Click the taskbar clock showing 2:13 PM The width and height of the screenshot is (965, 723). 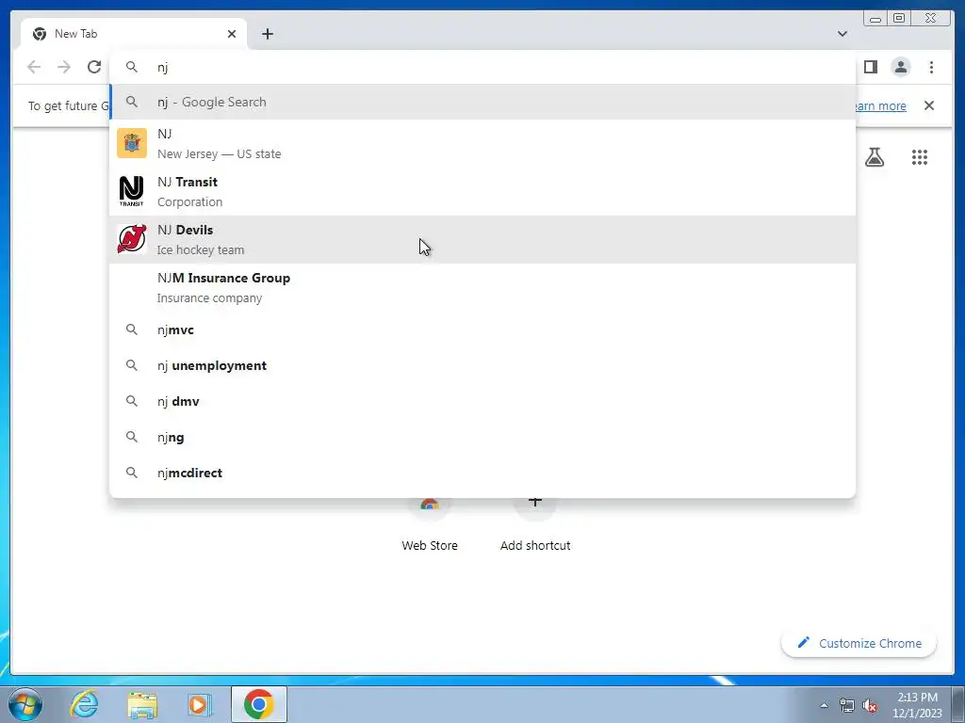(917, 704)
